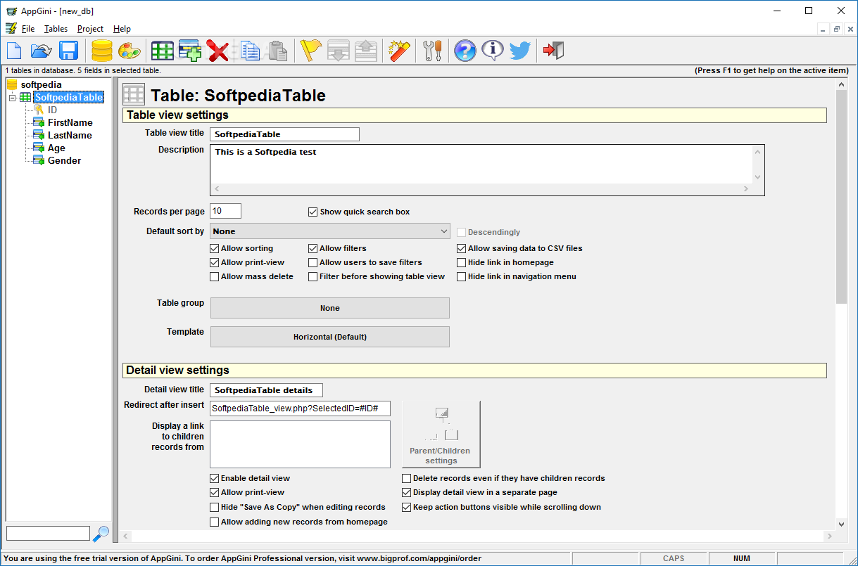The width and height of the screenshot is (858, 566).
Task: Open the Help menu
Action: click(122, 29)
